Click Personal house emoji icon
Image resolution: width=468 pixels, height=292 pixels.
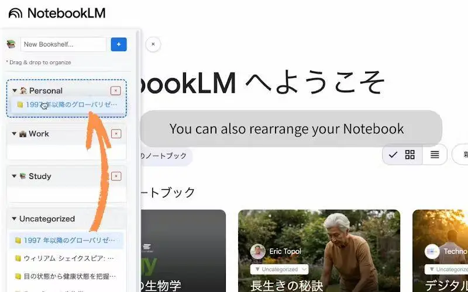point(23,91)
